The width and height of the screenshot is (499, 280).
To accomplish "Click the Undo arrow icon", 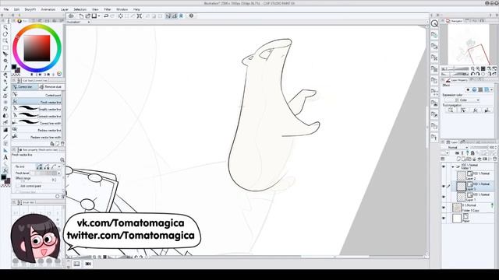I will coord(106,16).
